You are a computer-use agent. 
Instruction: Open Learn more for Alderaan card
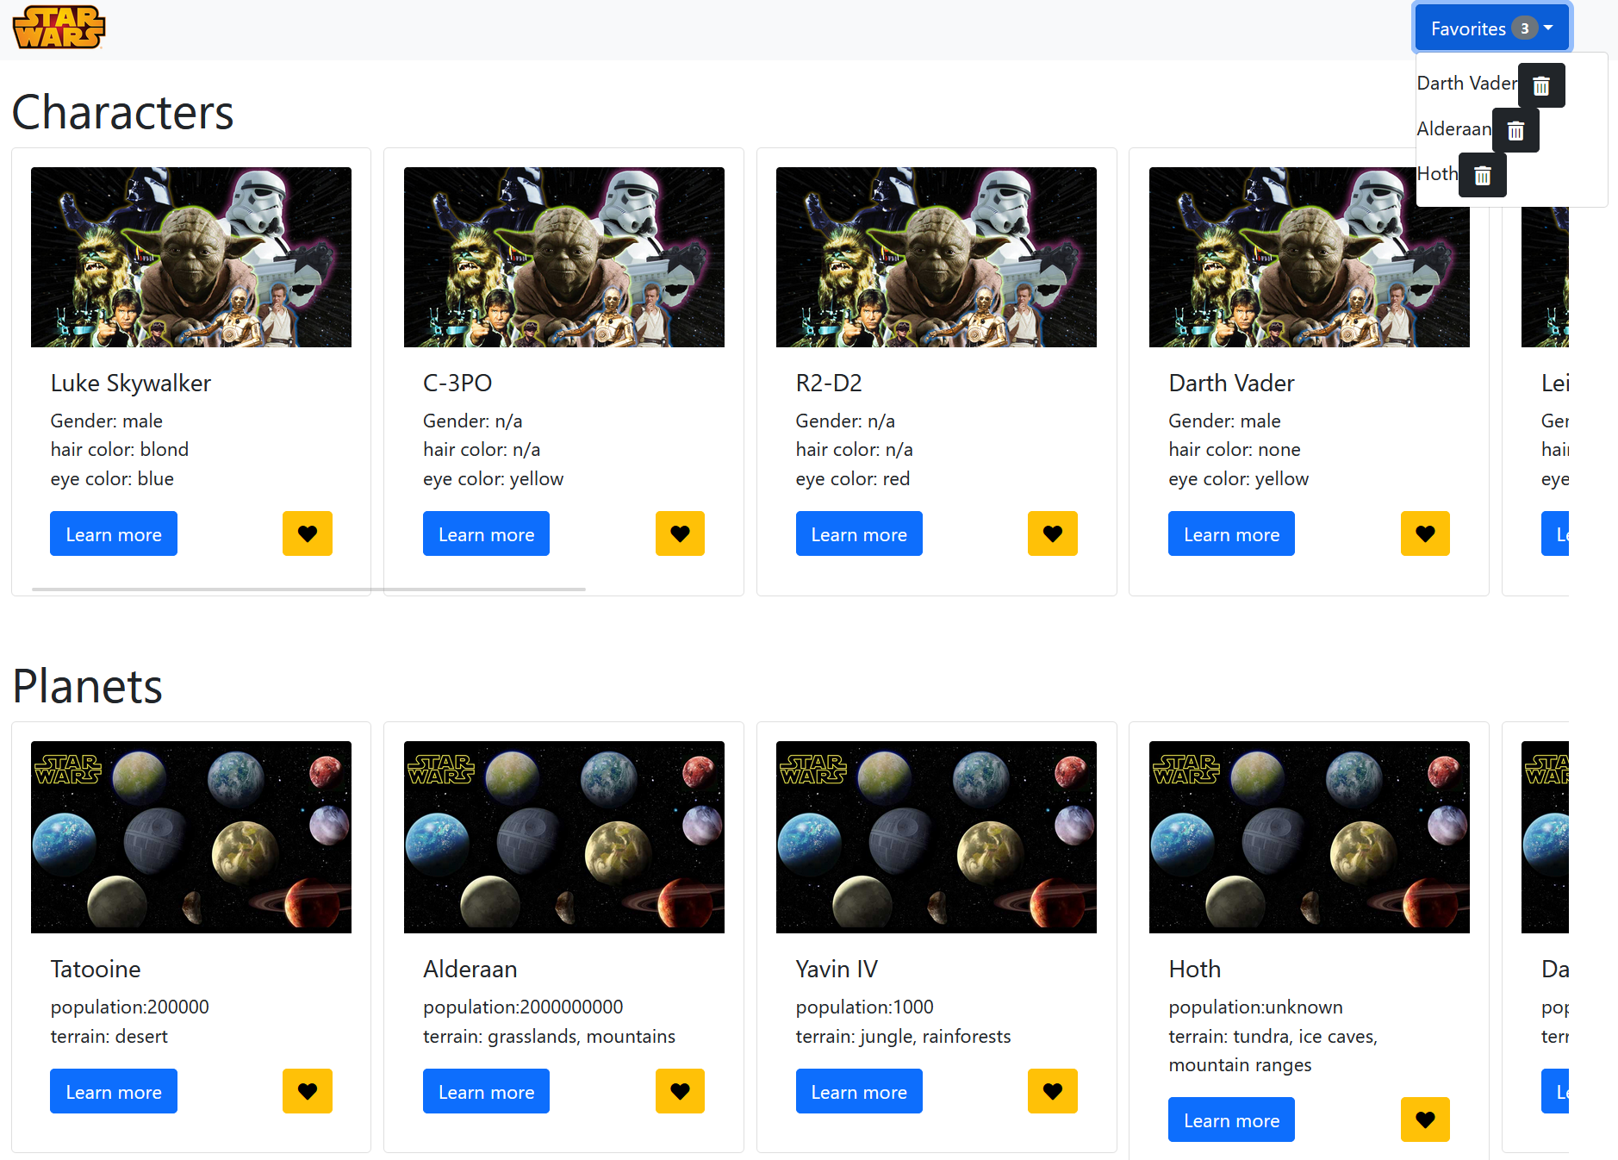coord(486,1091)
